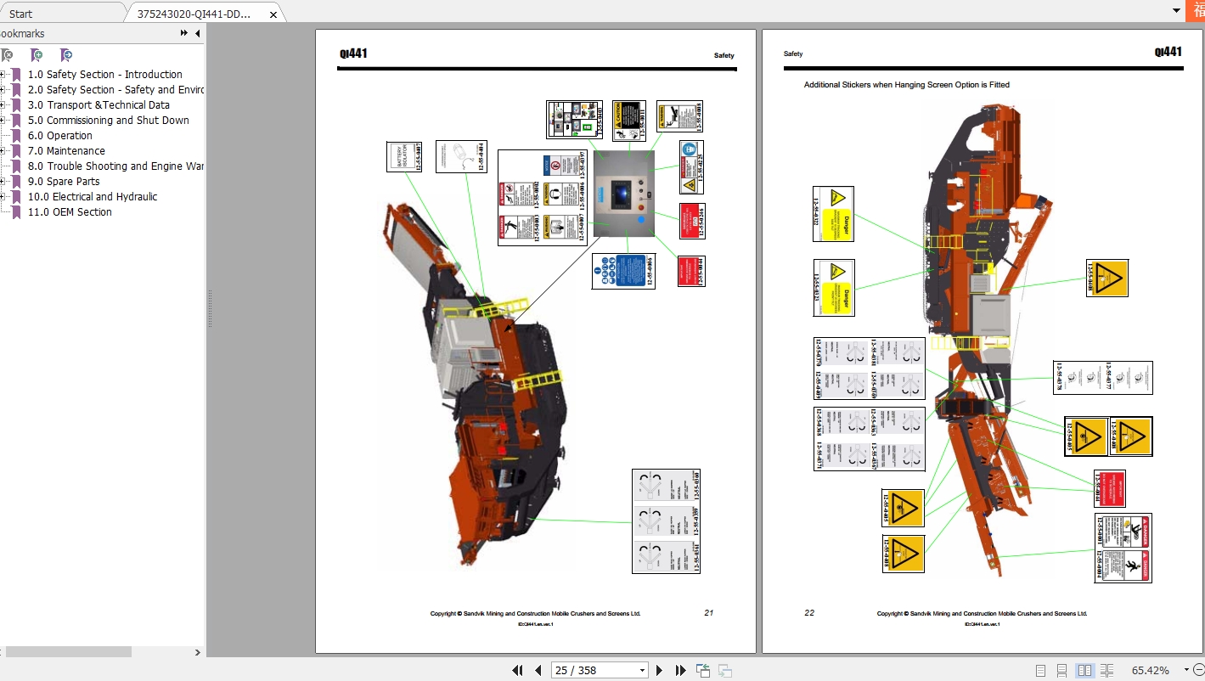Select the Delete Bookmark icon
Screen dimensions: 1205x681
click(8, 54)
